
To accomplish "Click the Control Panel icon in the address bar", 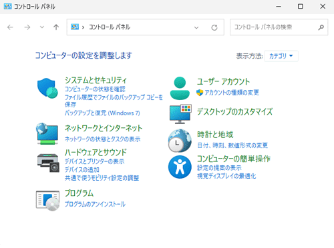I will [x=75, y=27].
